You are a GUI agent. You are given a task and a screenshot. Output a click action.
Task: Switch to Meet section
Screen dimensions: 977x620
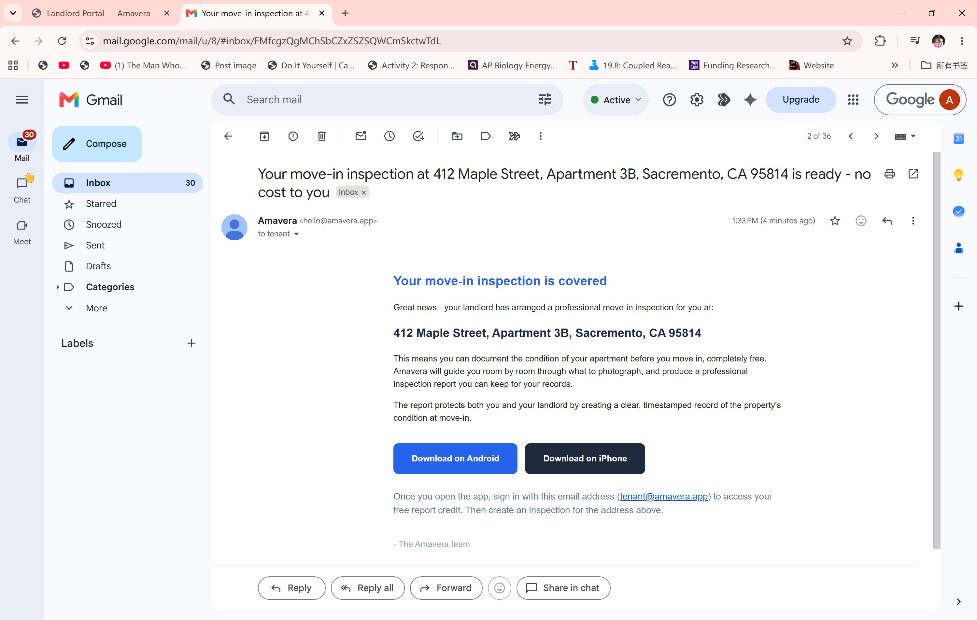coord(22,232)
